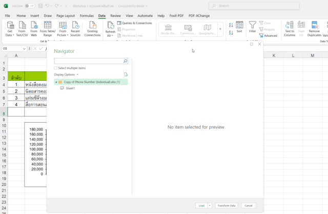
Task: Click the Transform Data button
Action: tap(227, 206)
